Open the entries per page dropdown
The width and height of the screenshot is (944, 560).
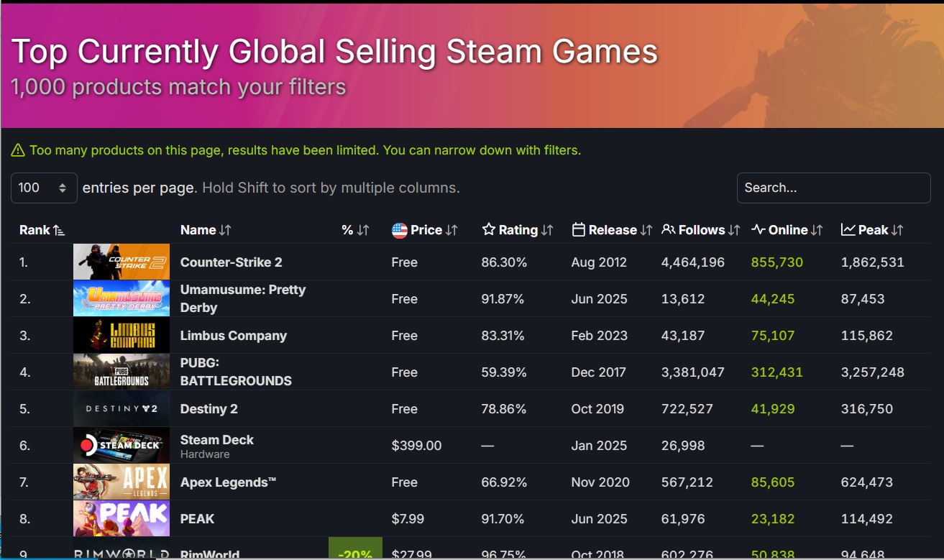pos(44,188)
